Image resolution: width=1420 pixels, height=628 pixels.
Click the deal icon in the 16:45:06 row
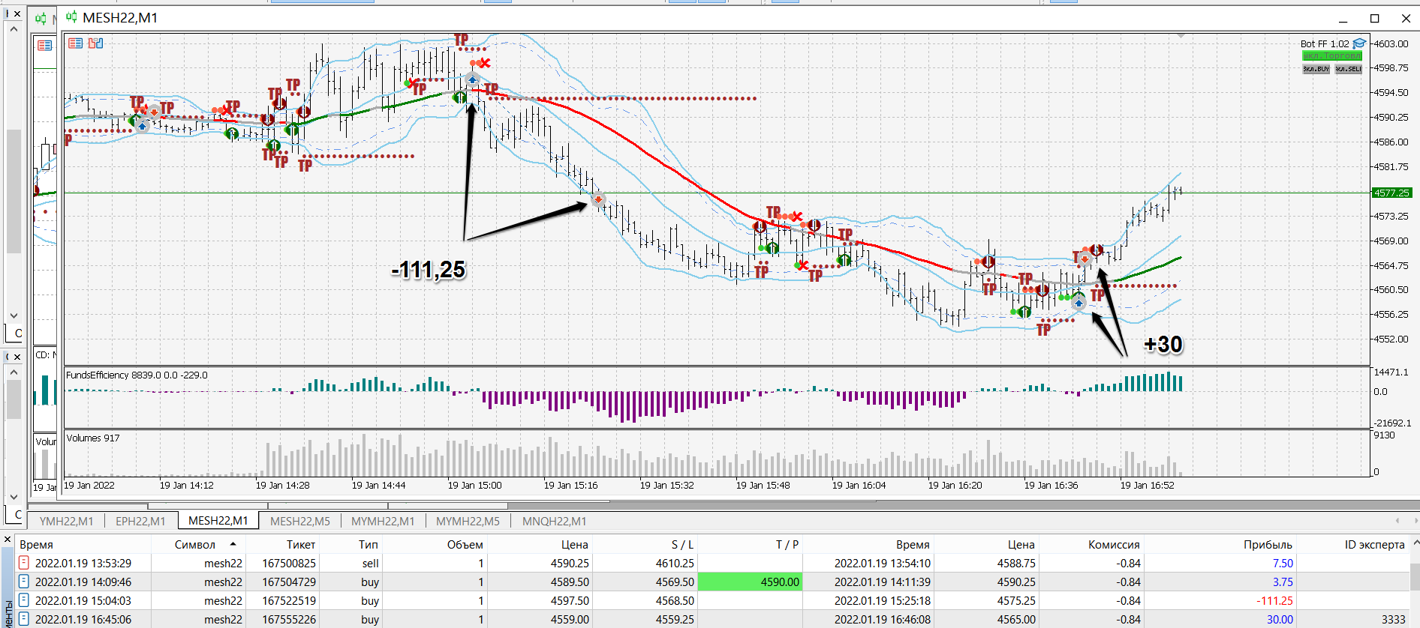23,619
